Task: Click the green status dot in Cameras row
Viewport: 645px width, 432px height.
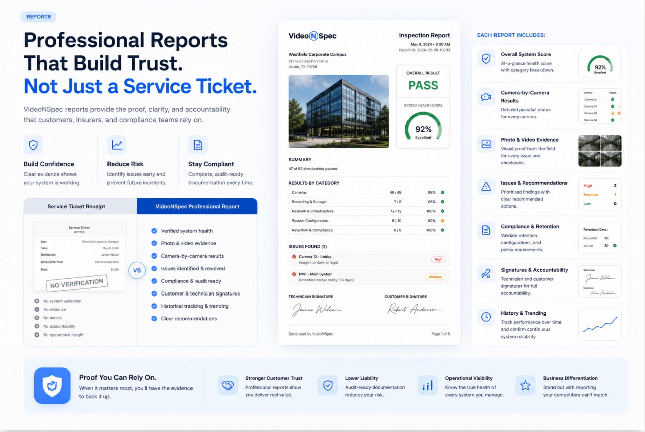Action: pos(443,193)
